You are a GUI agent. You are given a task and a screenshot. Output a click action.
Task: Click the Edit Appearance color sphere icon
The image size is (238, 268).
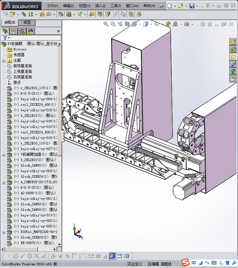[168, 24]
